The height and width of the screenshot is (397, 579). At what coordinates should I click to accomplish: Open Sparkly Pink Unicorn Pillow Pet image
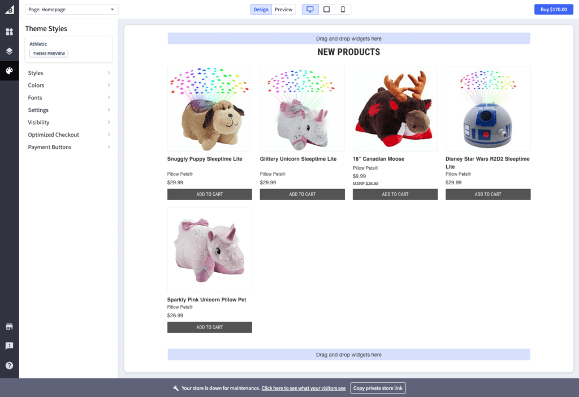pyautogui.click(x=209, y=249)
